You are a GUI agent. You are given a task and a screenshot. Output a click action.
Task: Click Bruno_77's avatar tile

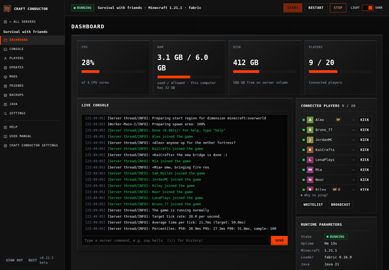coord(310,130)
